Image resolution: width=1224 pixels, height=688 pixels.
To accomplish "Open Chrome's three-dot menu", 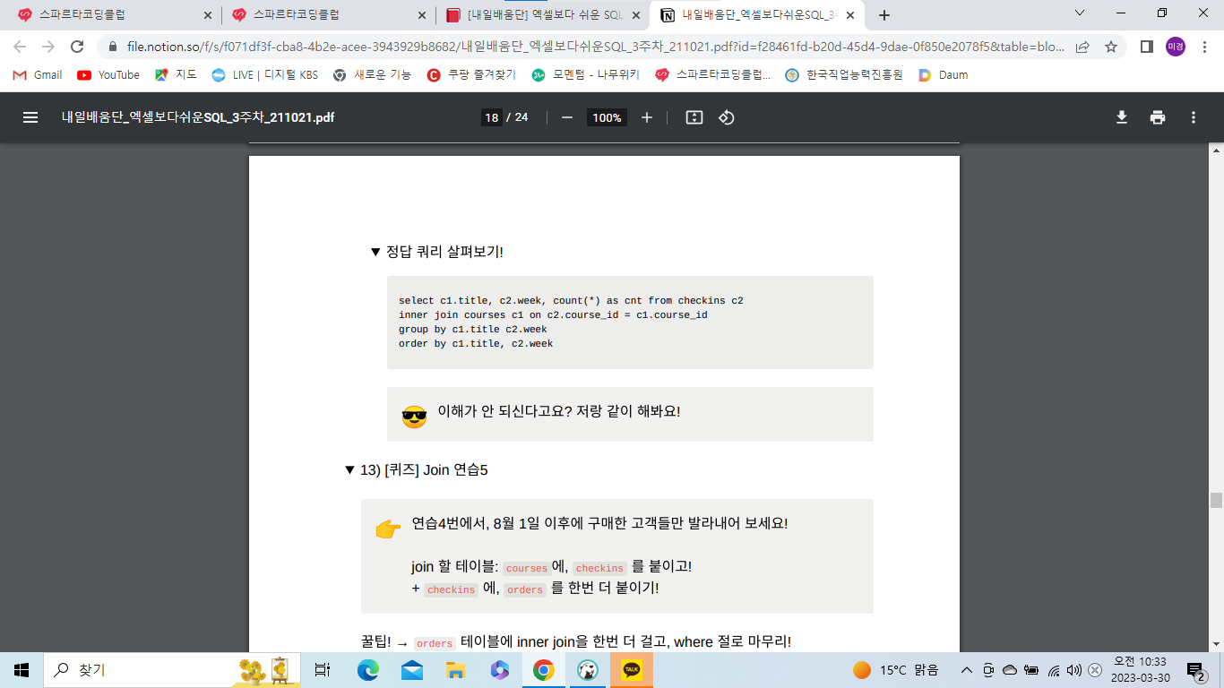I will coord(1203,47).
